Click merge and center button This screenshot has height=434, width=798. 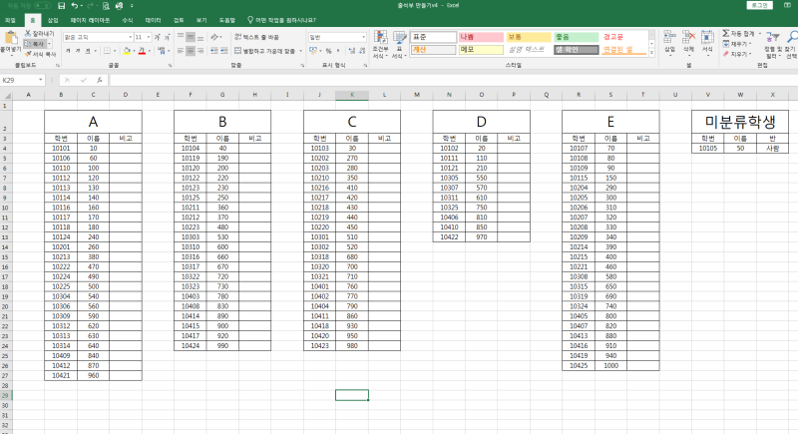coord(264,51)
